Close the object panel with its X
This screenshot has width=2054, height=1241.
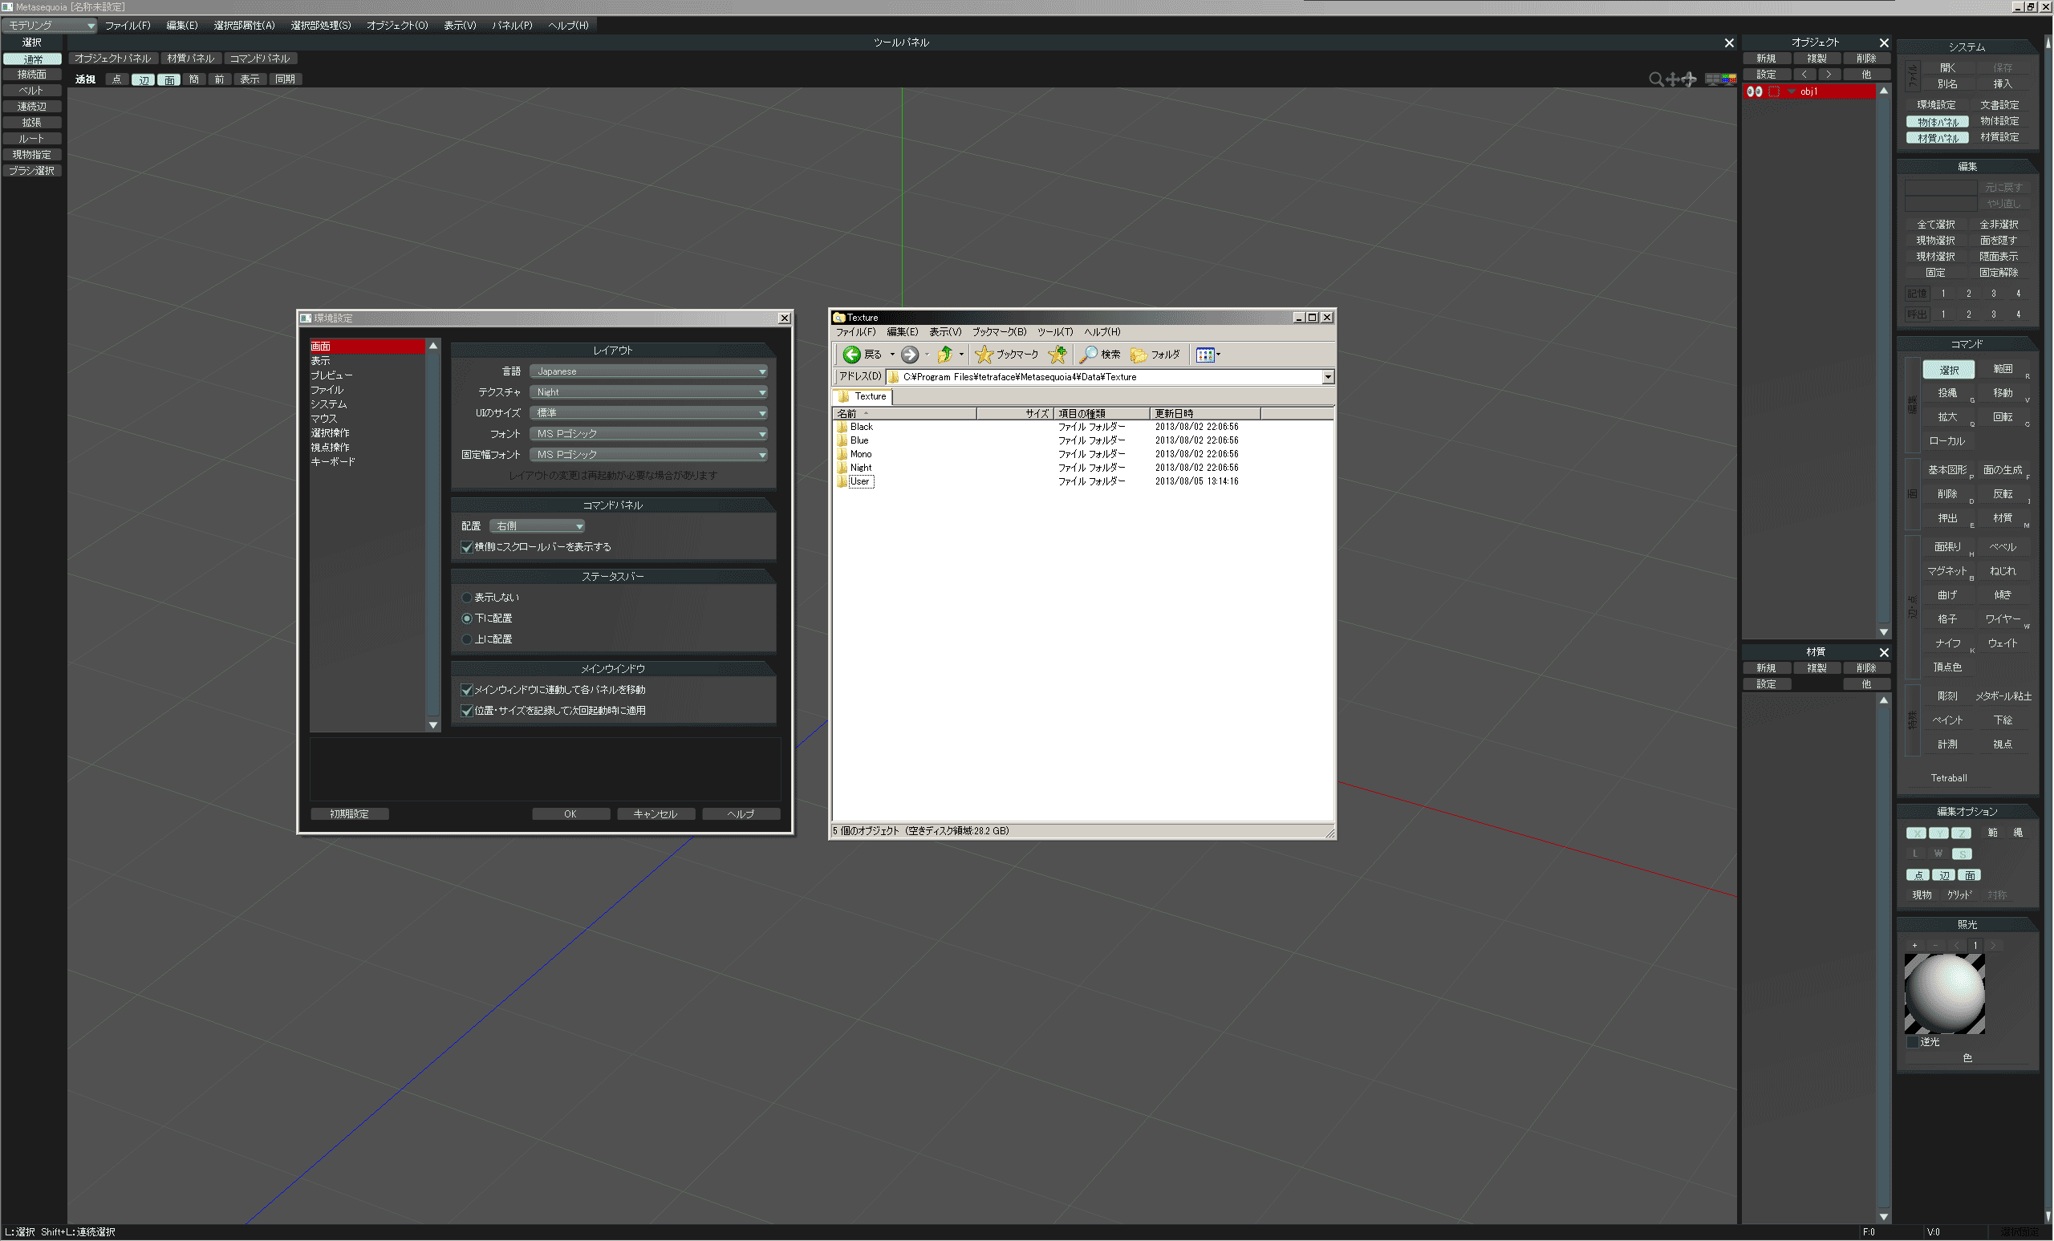pyautogui.click(x=1884, y=43)
